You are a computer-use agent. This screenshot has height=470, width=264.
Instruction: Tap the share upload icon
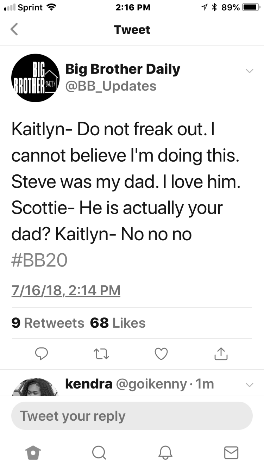point(221,353)
